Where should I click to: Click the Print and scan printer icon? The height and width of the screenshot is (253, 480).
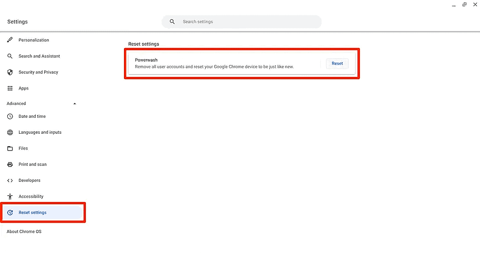(10, 164)
